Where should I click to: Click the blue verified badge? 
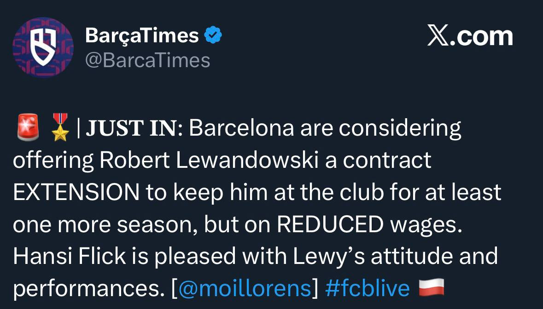213,35
